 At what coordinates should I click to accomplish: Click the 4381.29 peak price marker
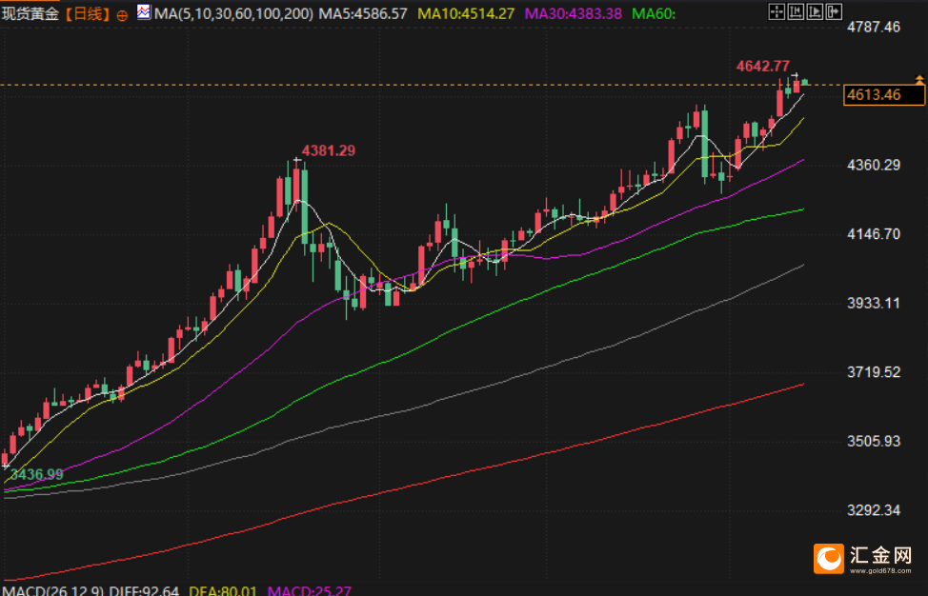pos(329,150)
